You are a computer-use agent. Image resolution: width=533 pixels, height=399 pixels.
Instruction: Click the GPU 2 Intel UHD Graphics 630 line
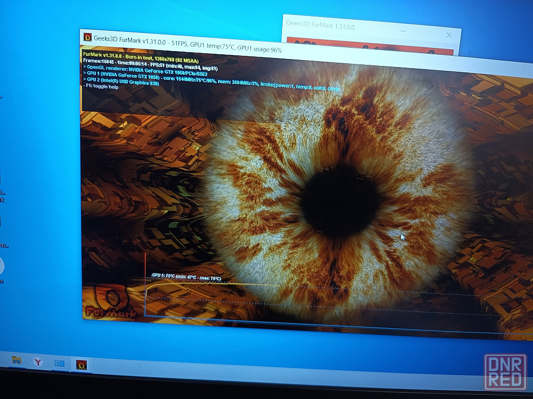click(121, 81)
